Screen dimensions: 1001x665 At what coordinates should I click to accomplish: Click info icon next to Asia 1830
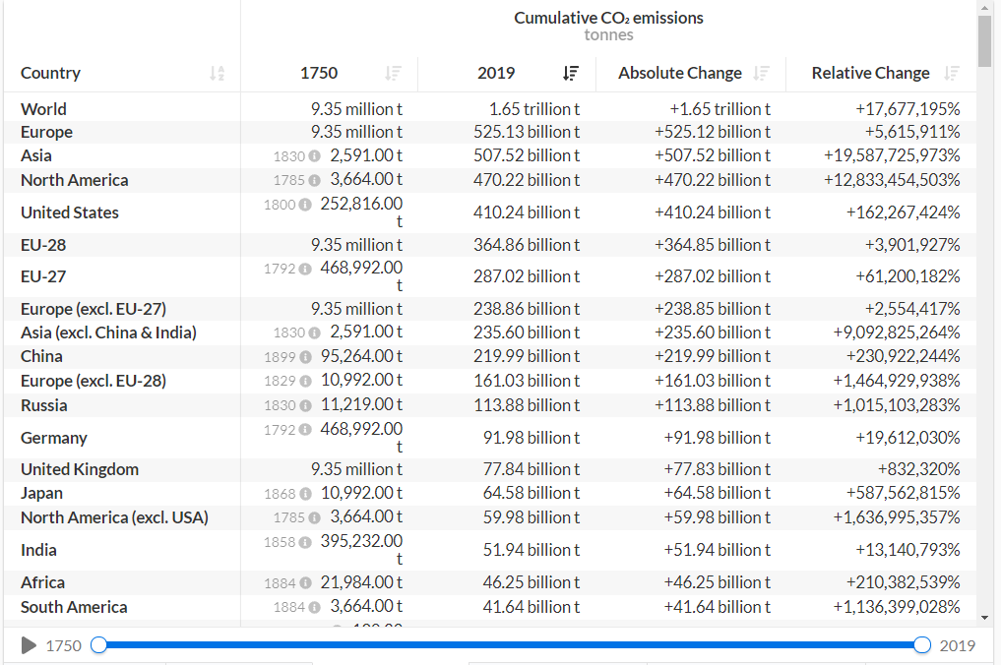pos(314,156)
